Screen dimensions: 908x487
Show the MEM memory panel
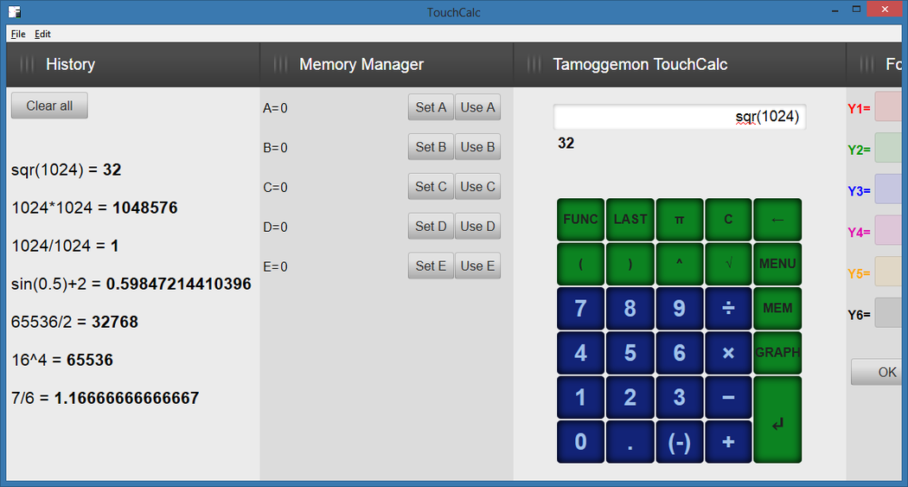click(x=777, y=309)
